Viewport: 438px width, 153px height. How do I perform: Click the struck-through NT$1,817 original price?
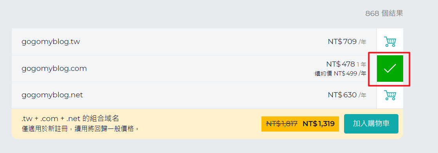[x=282, y=124]
